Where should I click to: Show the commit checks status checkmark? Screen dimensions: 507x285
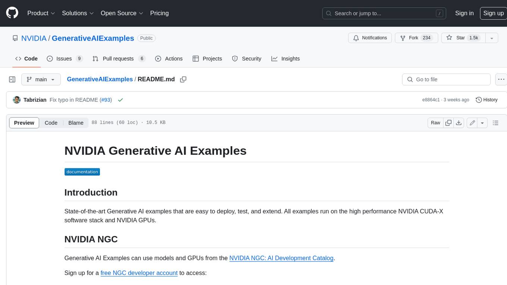(x=120, y=100)
